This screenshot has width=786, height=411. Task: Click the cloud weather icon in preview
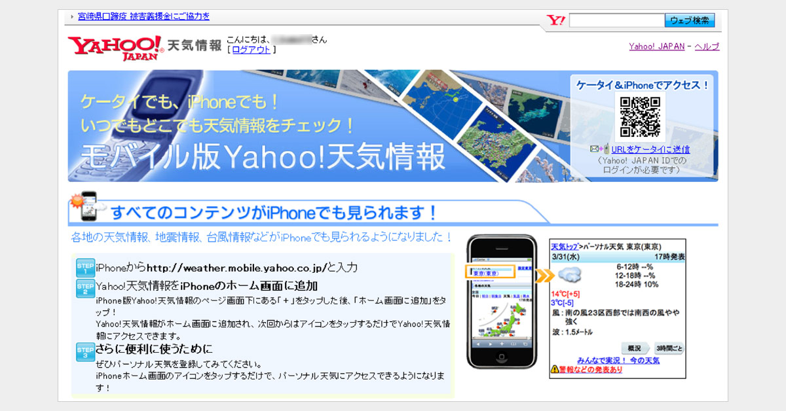point(571,275)
